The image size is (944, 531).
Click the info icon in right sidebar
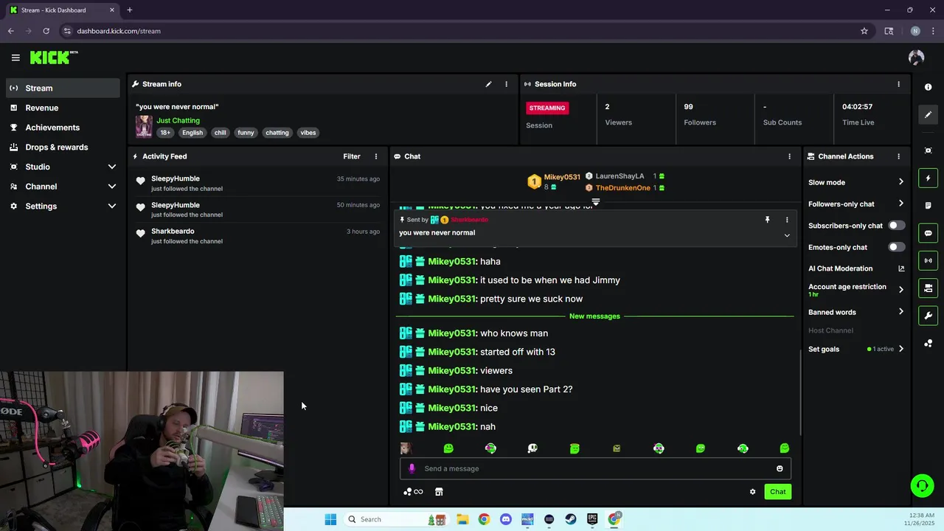(x=928, y=87)
